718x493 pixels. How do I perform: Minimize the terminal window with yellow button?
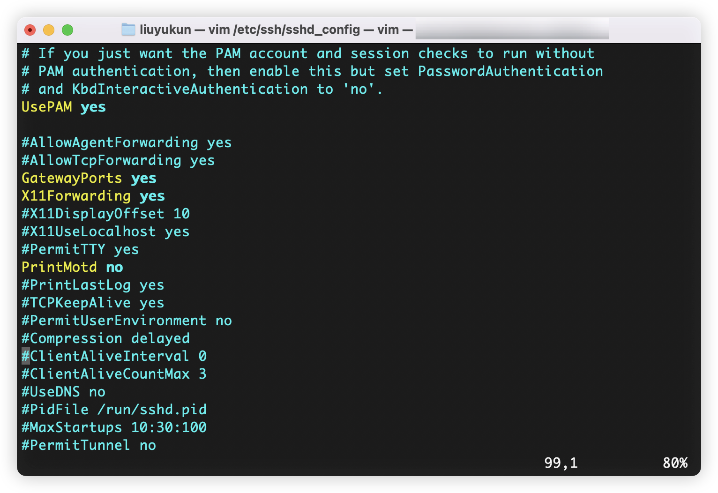click(49, 30)
